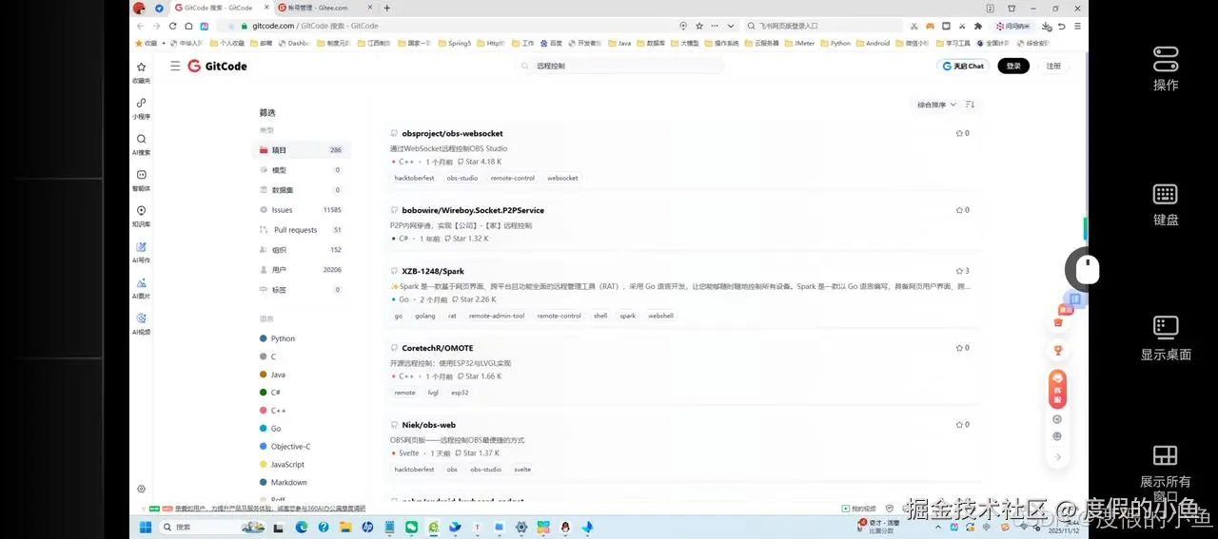
Task: Star the Niek/obs-web repository
Action: [962, 425]
